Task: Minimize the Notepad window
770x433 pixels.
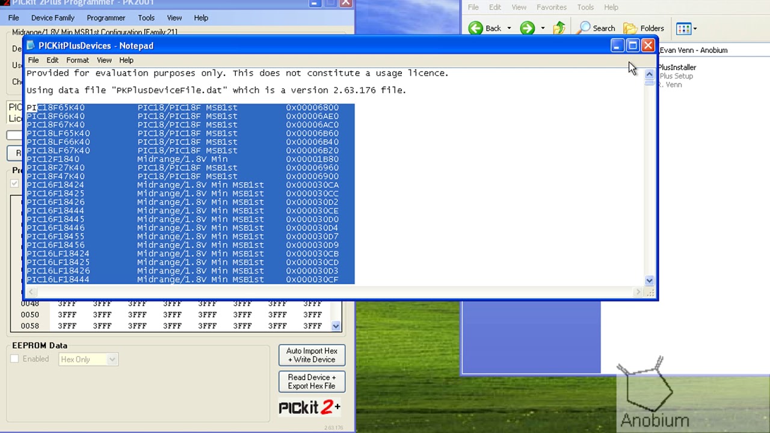Action: 617,46
